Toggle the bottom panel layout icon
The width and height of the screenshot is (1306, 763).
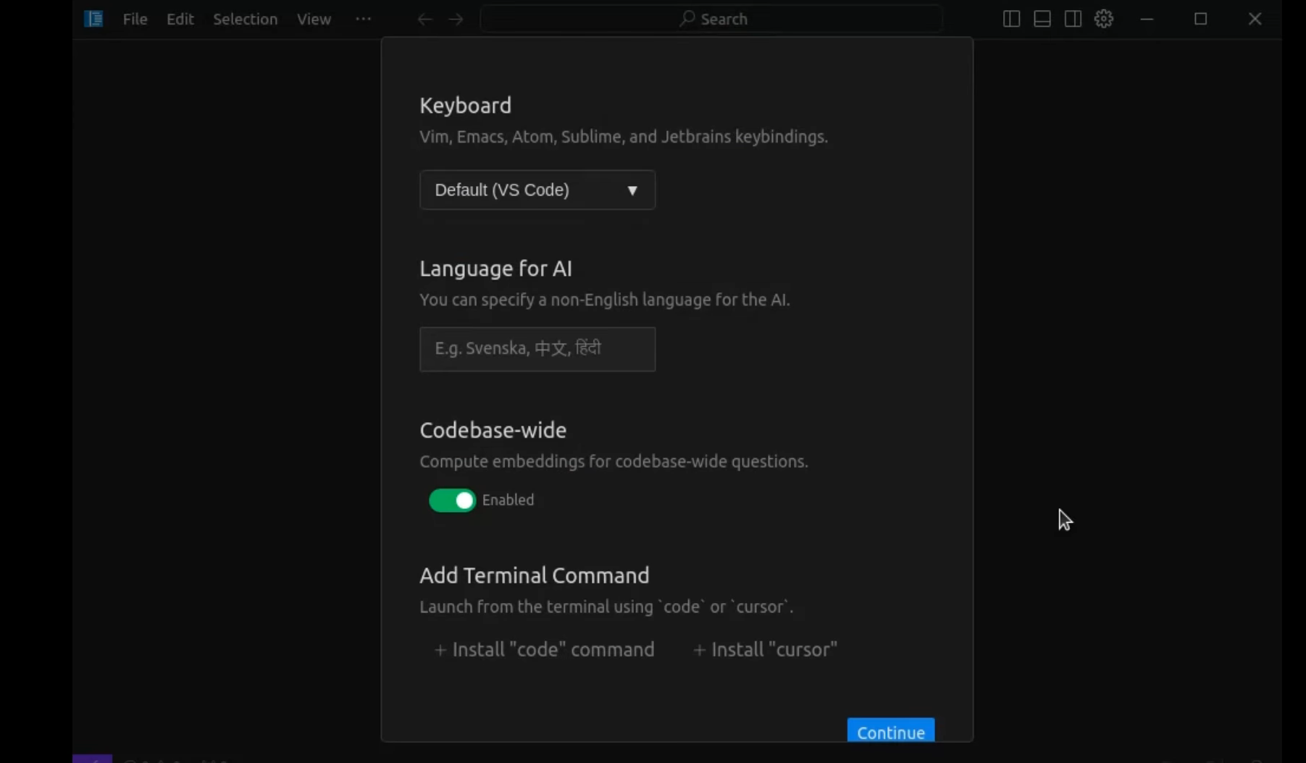[1042, 19]
